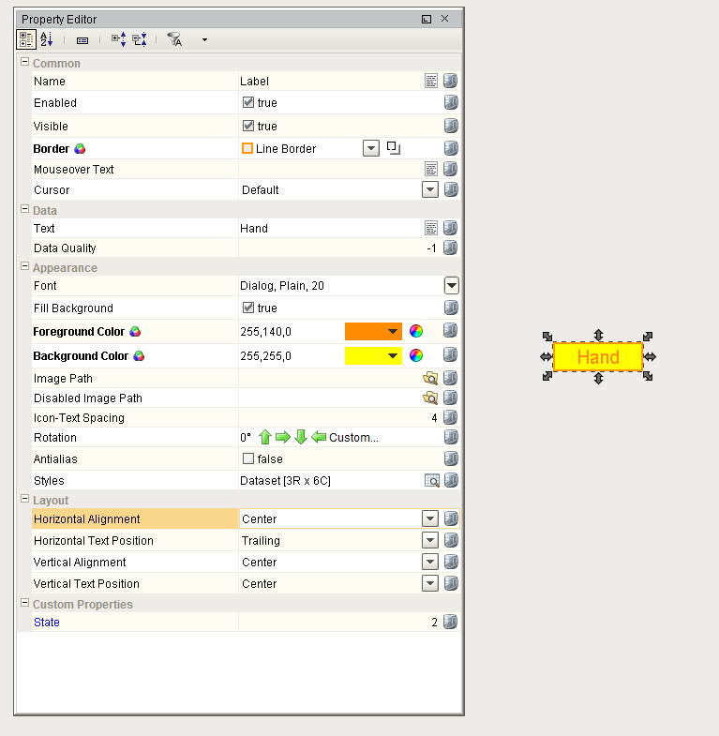Toggle the Fill Background checkbox
719x736 pixels.
coord(248,308)
